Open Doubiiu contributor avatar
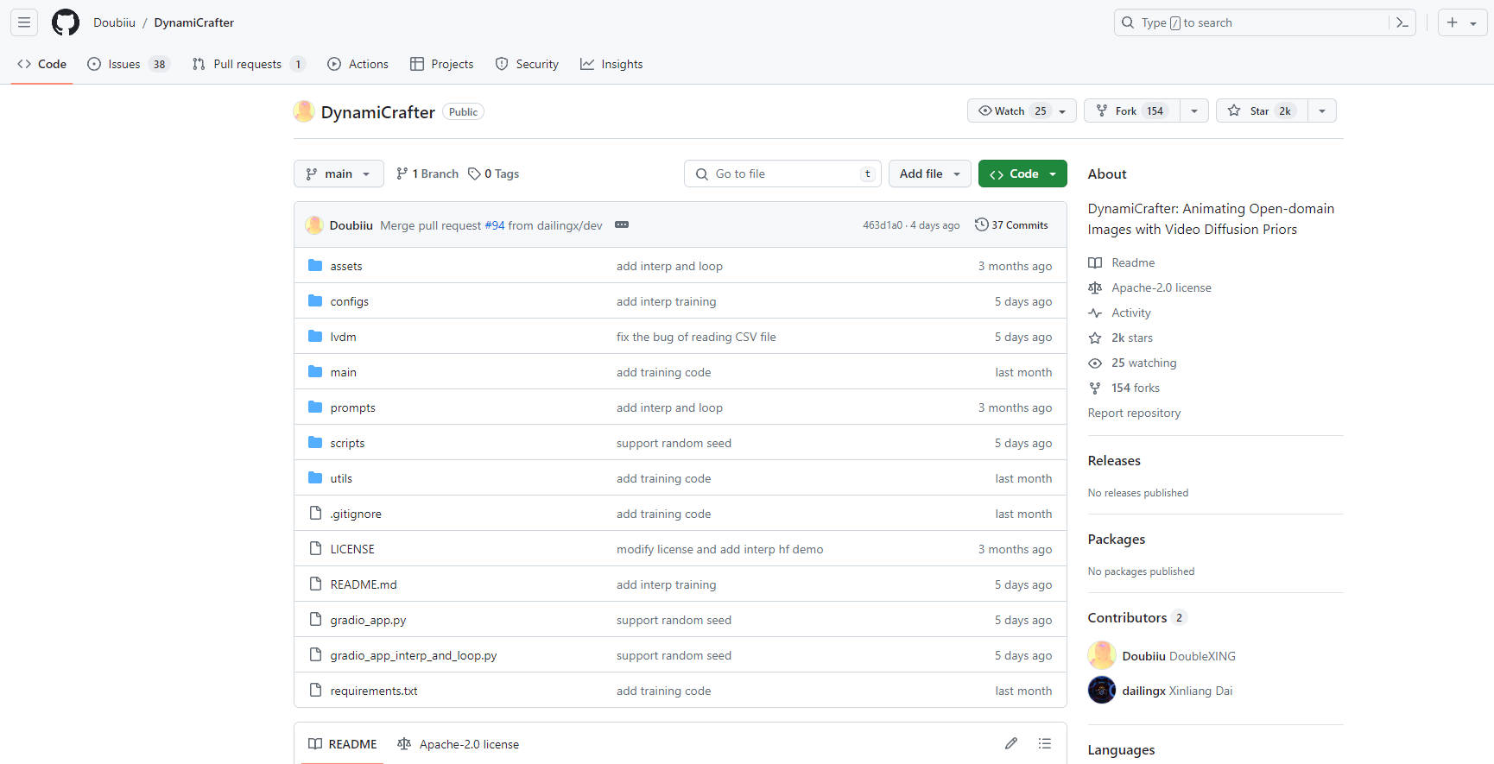 (x=1102, y=655)
